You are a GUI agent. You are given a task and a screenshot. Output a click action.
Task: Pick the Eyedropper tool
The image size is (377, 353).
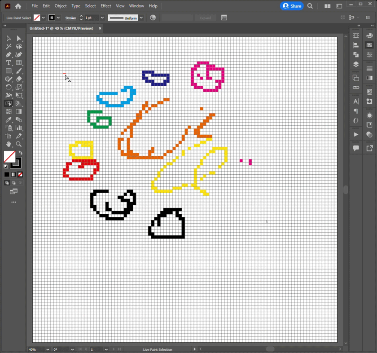click(9, 120)
